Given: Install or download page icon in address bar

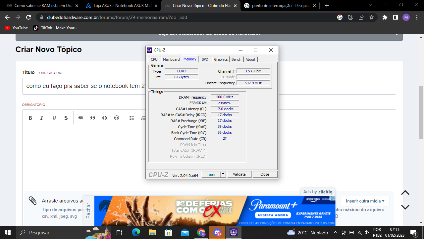Looking at the screenshot, I should point(350,17).
